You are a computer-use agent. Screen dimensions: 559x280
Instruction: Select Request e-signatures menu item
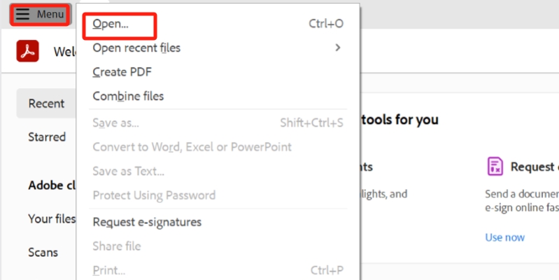pos(147,222)
